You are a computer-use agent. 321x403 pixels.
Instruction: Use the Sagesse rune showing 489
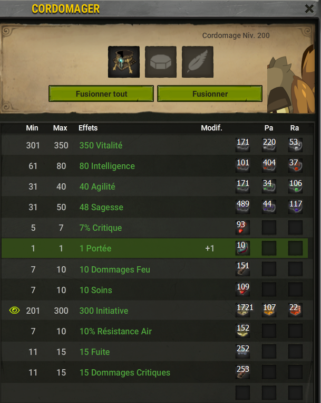coord(243,207)
